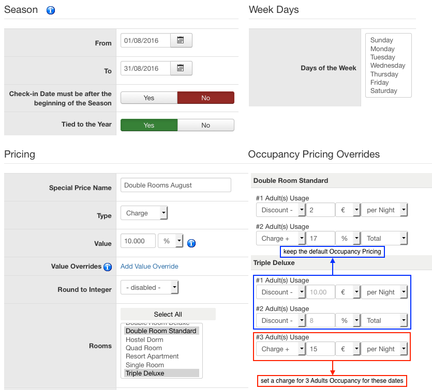Click the Value field showing 10.000
This screenshot has height=390, width=432.
click(x=138, y=241)
